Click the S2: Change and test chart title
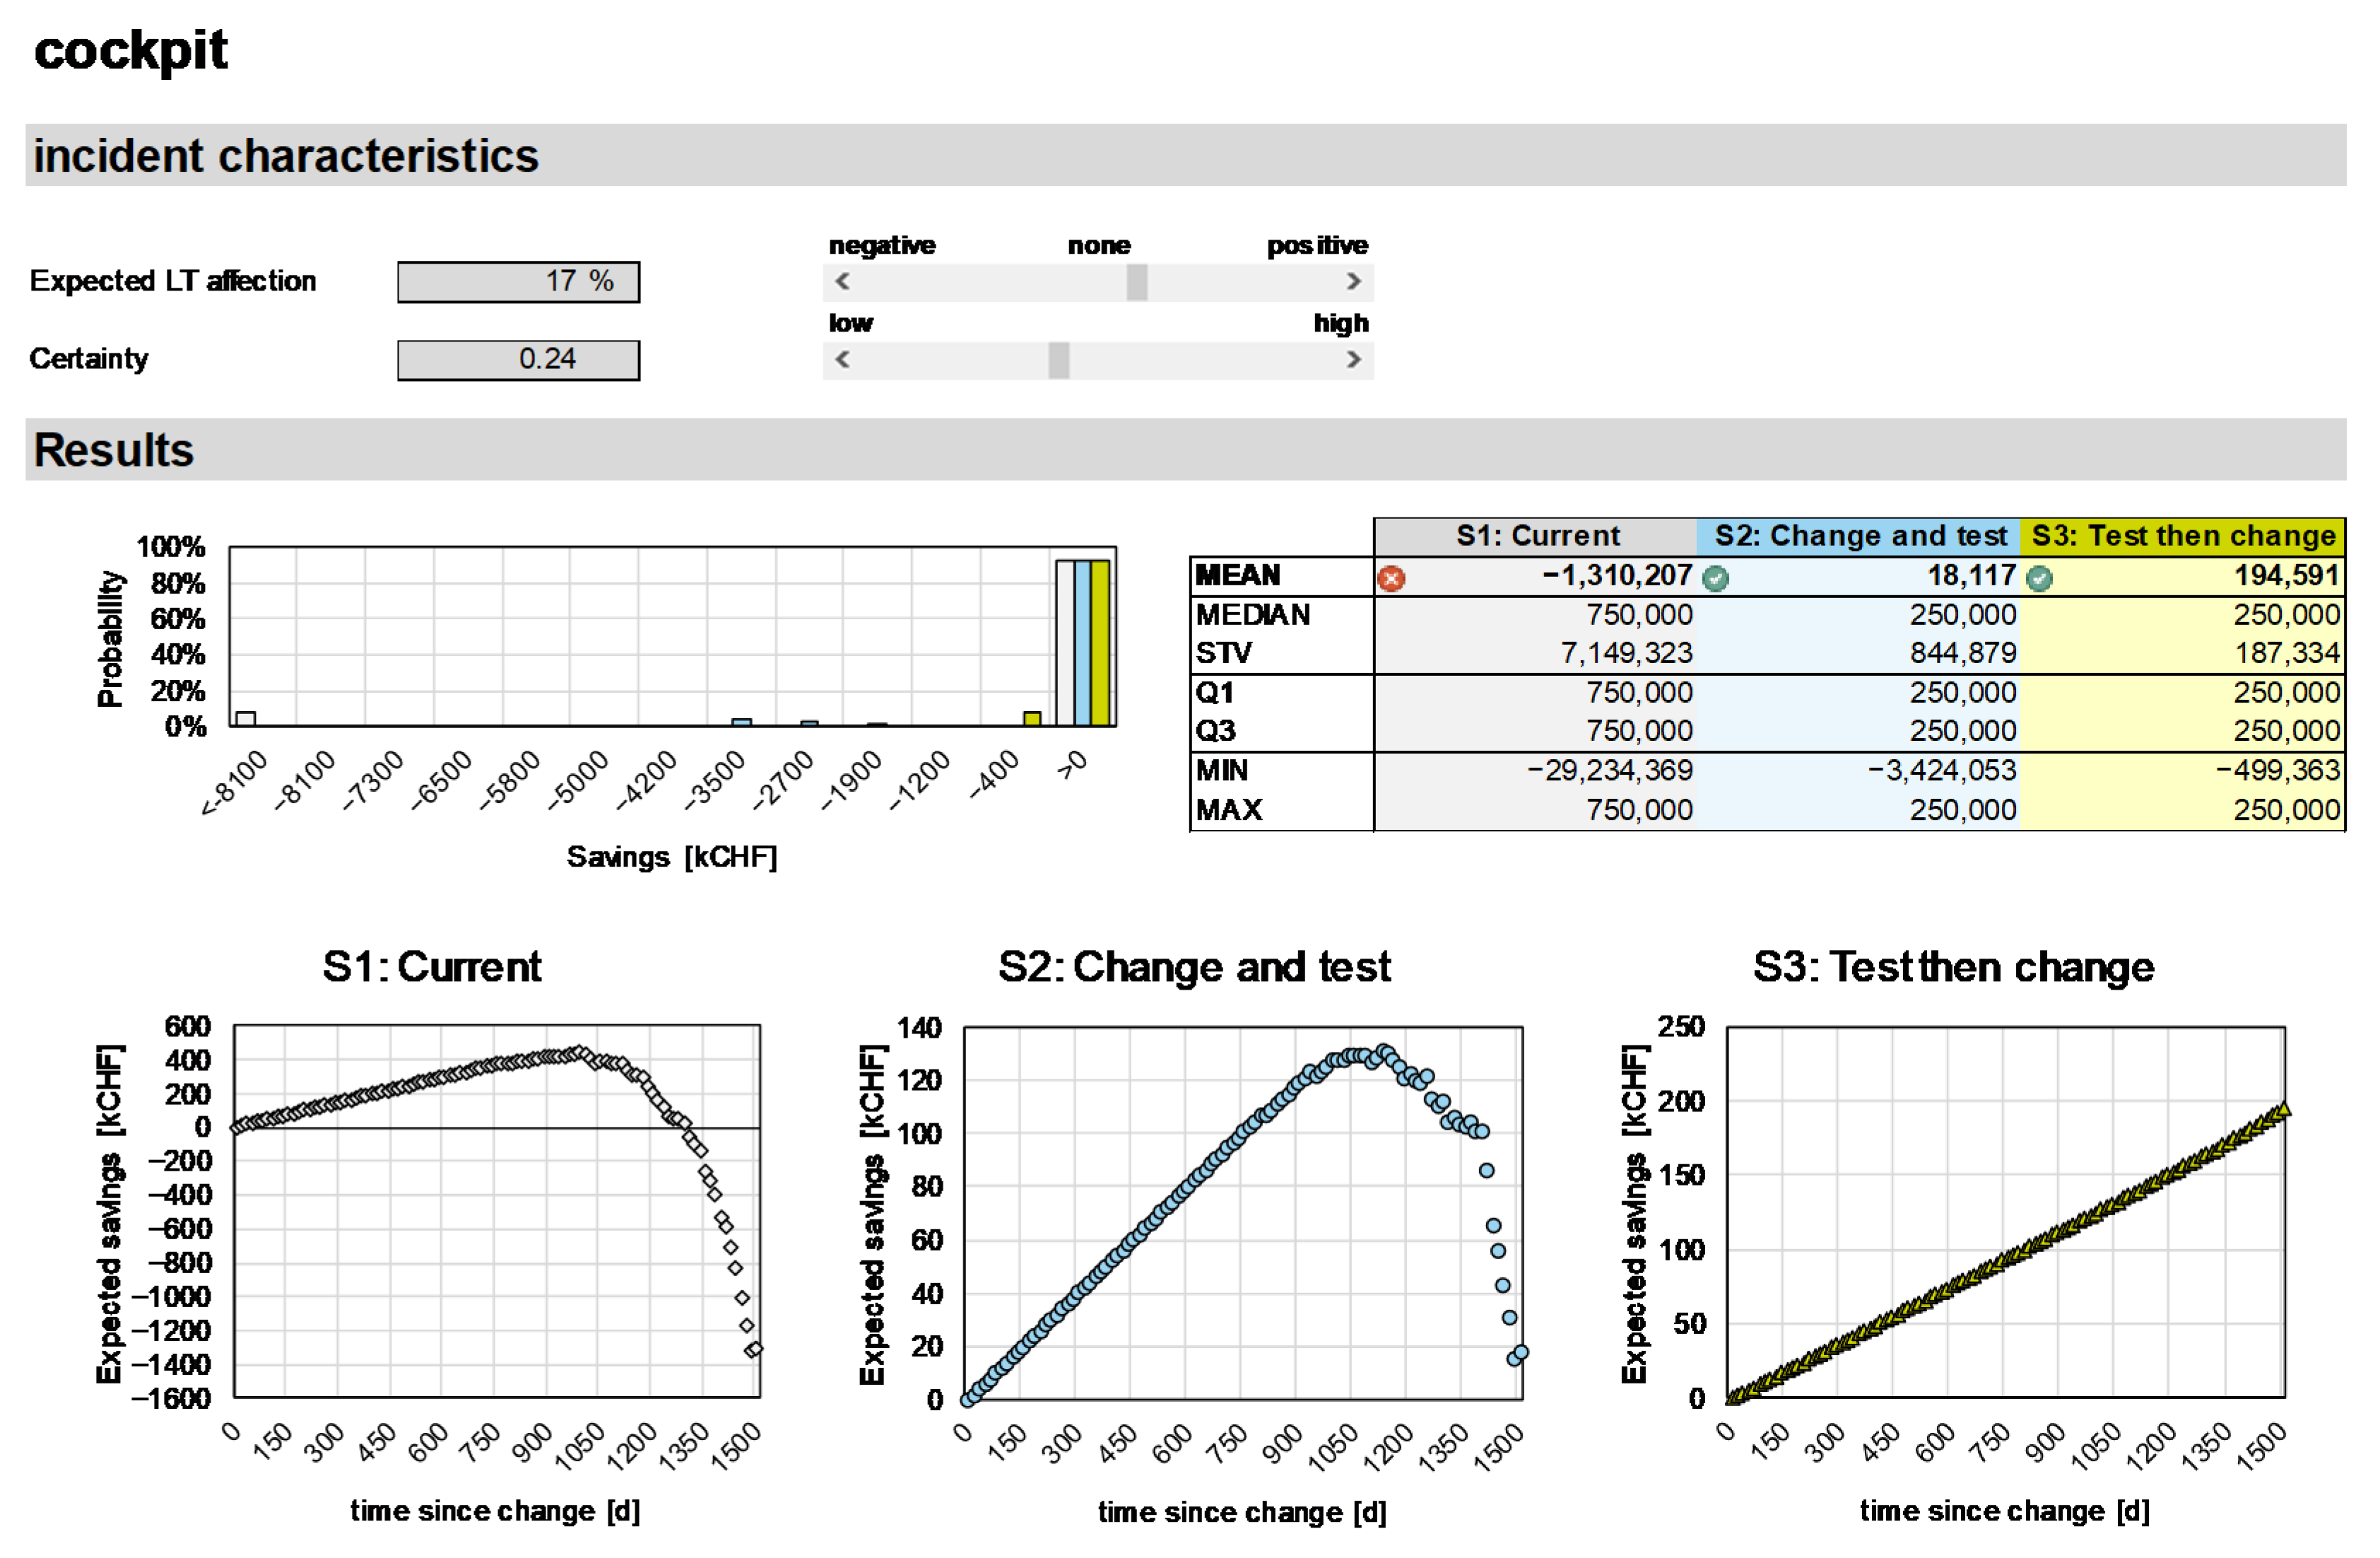Viewport: 2380px width, 1558px height. [x=1194, y=966]
